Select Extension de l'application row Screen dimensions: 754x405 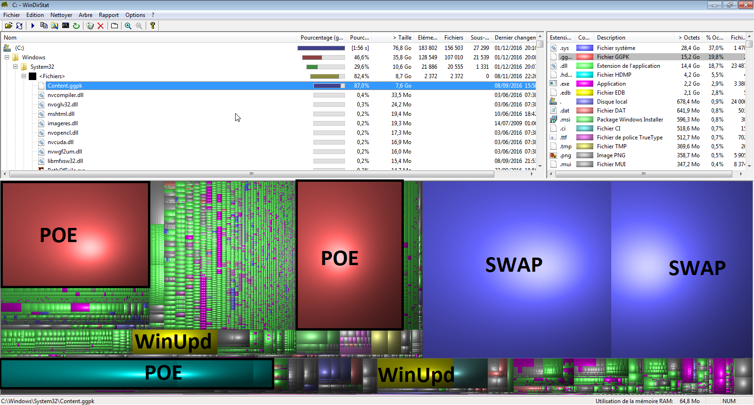point(647,66)
